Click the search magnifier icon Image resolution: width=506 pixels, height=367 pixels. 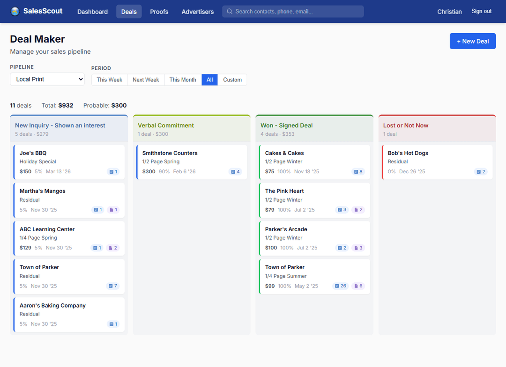coord(230,11)
